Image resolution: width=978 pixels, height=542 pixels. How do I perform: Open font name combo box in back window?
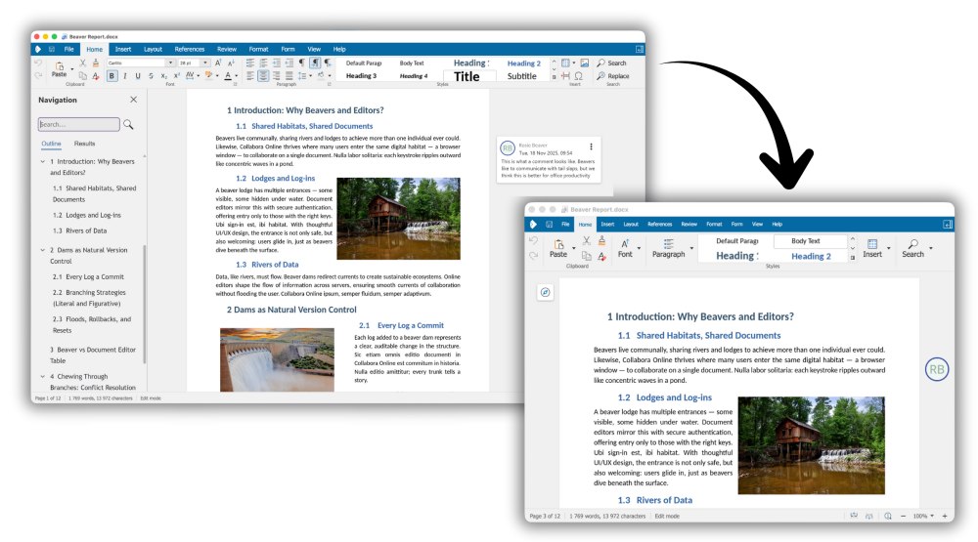click(x=140, y=63)
